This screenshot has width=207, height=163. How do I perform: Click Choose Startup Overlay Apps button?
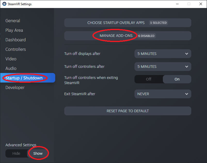pos(128,23)
